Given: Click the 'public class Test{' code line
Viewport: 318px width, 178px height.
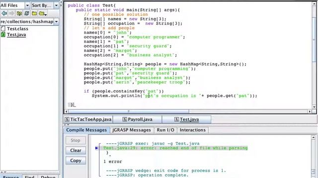Looking at the screenshot, I should click(91, 5).
